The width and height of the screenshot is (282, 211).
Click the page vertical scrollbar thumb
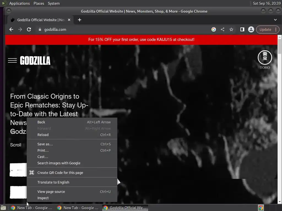tap(280, 46)
